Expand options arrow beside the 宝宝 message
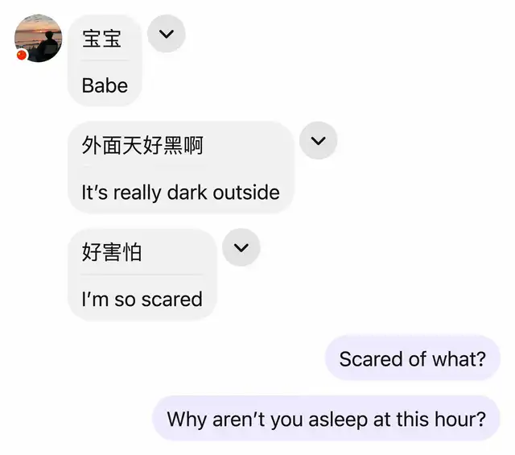Viewport: 515px width, 455px height. (x=167, y=34)
